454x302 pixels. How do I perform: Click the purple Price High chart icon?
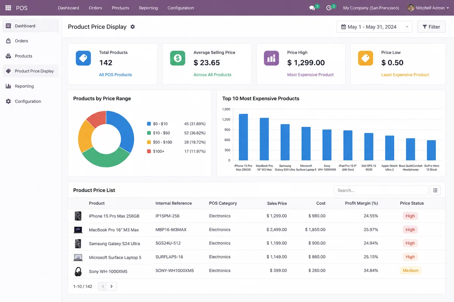[271, 58]
